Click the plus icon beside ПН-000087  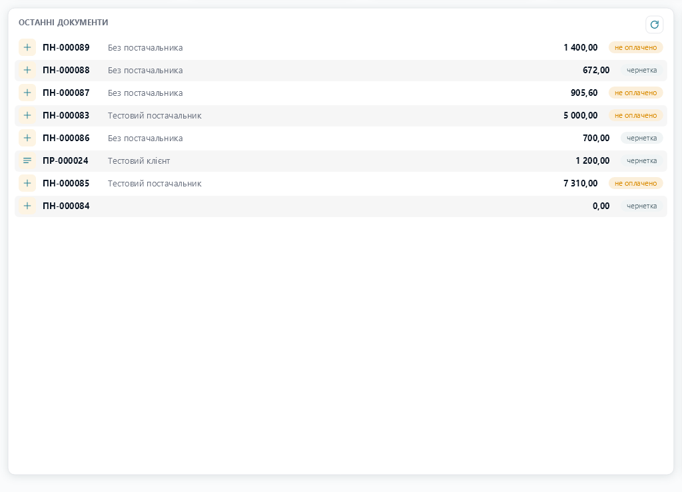[27, 93]
